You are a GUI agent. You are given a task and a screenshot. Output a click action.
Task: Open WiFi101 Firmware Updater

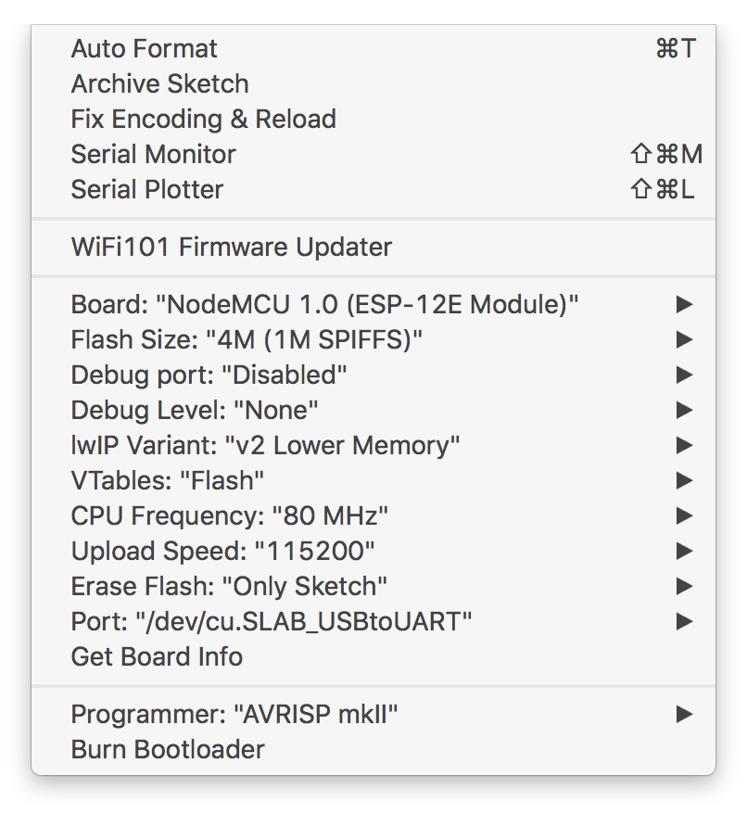[232, 247]
